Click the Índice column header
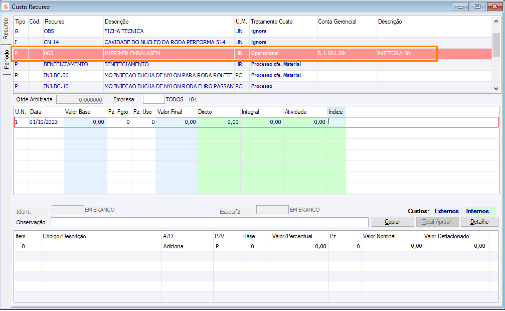Image resolution: width=505 pixels, height=311 pixels. pos(335,112)
